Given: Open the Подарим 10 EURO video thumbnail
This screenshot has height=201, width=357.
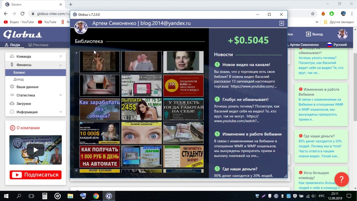Looking at the screenshot, I should pos(184,85).
